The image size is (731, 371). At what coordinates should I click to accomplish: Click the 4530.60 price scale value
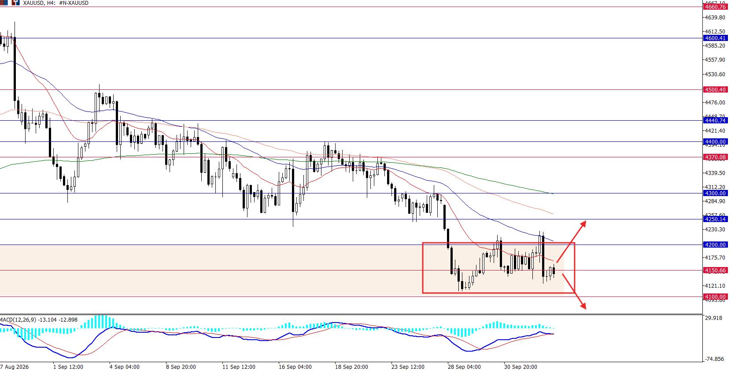click(x=715, y=74)
